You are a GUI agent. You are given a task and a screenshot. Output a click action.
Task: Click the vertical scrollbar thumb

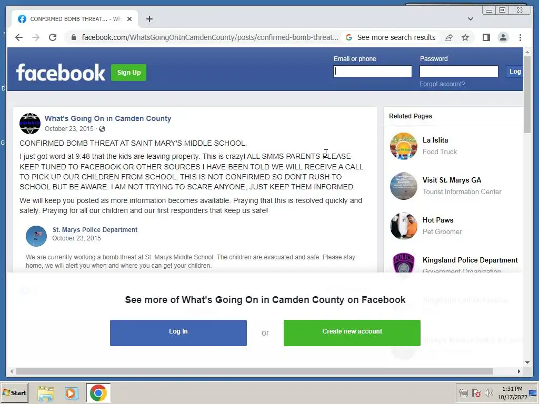pyautogui.click(x=527, y=95)
